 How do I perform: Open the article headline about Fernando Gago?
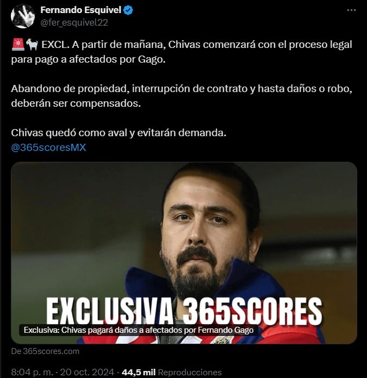coord(139,330)
